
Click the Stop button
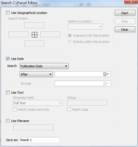pyautogui.click(x=125, y=21)
